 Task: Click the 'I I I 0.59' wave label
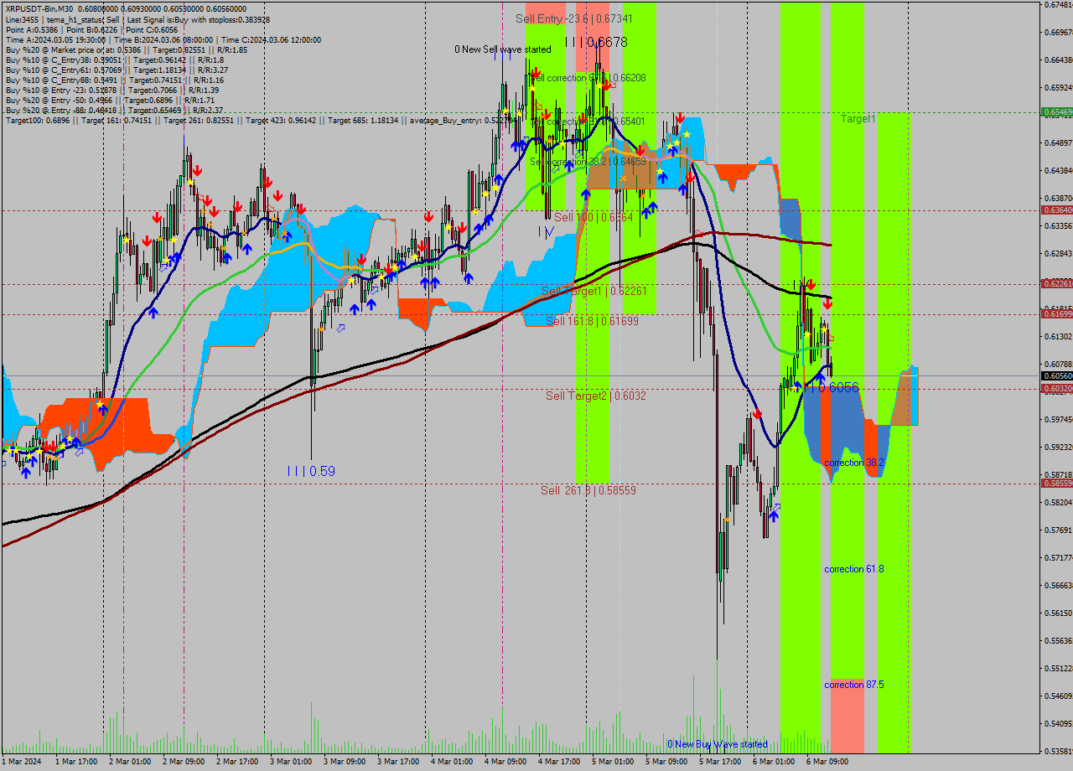[x=311, y=472]
